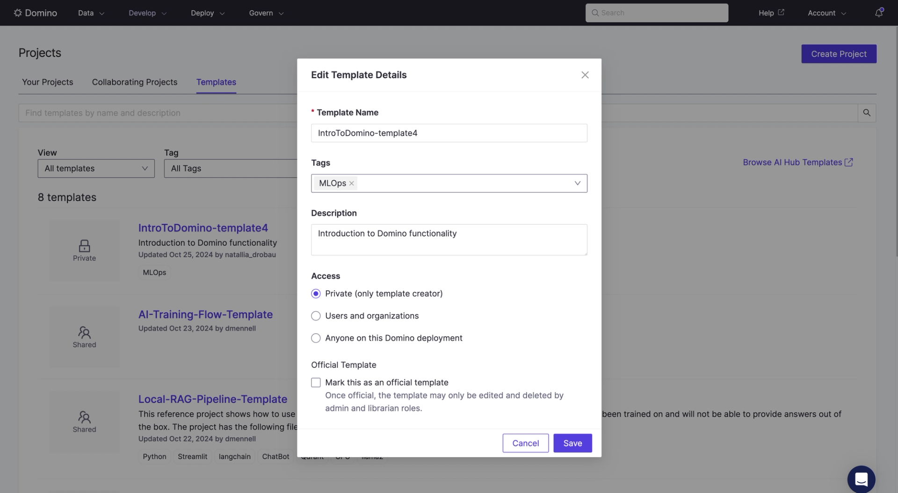
Task: Open the Govern menu
Action: (266, 13)
